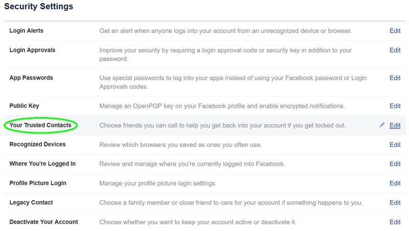Open the Legacy Contact row title
The height and width of the screenshot is (231, 409).
tap(31, 203)
